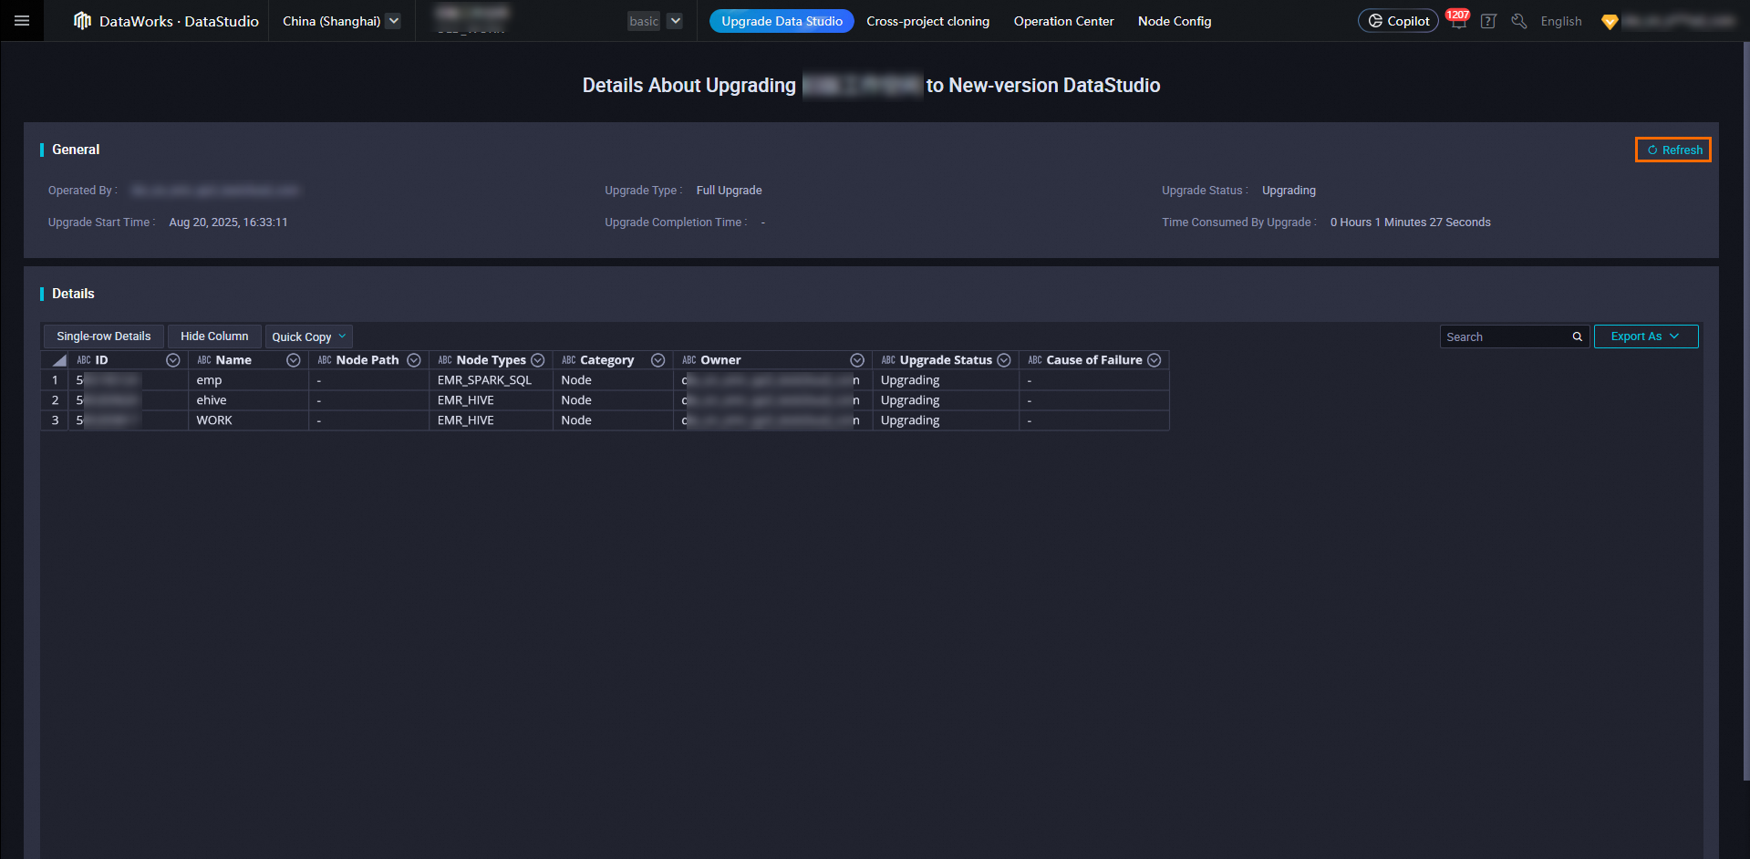Open Node Config
The image size is (1750, 859).
click(1175, 21)
